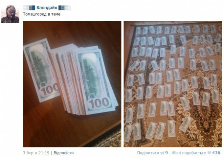Click the top-left banknote on the carpet
The width and height of the screenshot is (223, 156).
point(138,31)
